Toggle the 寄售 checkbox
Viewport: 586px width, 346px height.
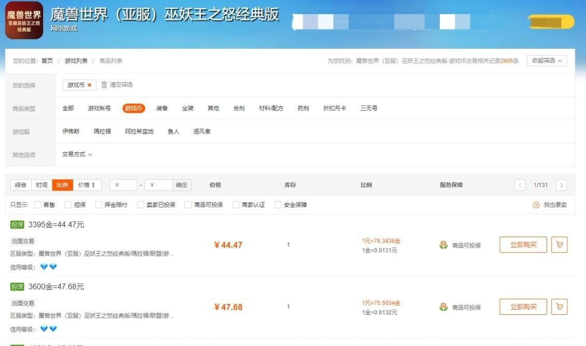tap(38, 205)
